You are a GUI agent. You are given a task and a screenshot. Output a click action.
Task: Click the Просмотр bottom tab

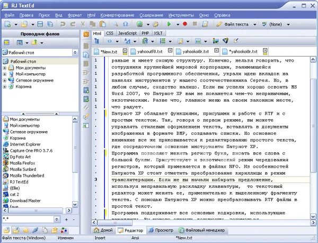coord(161,230)
